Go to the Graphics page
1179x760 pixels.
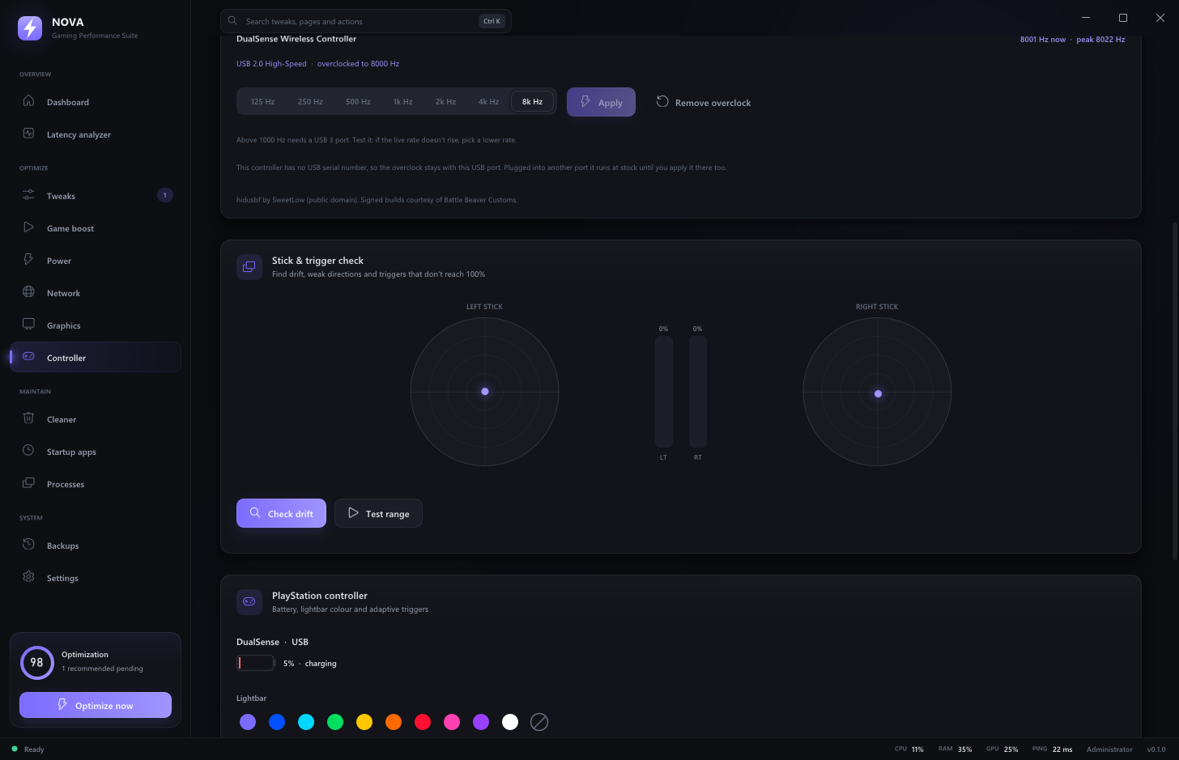point(96,325)
